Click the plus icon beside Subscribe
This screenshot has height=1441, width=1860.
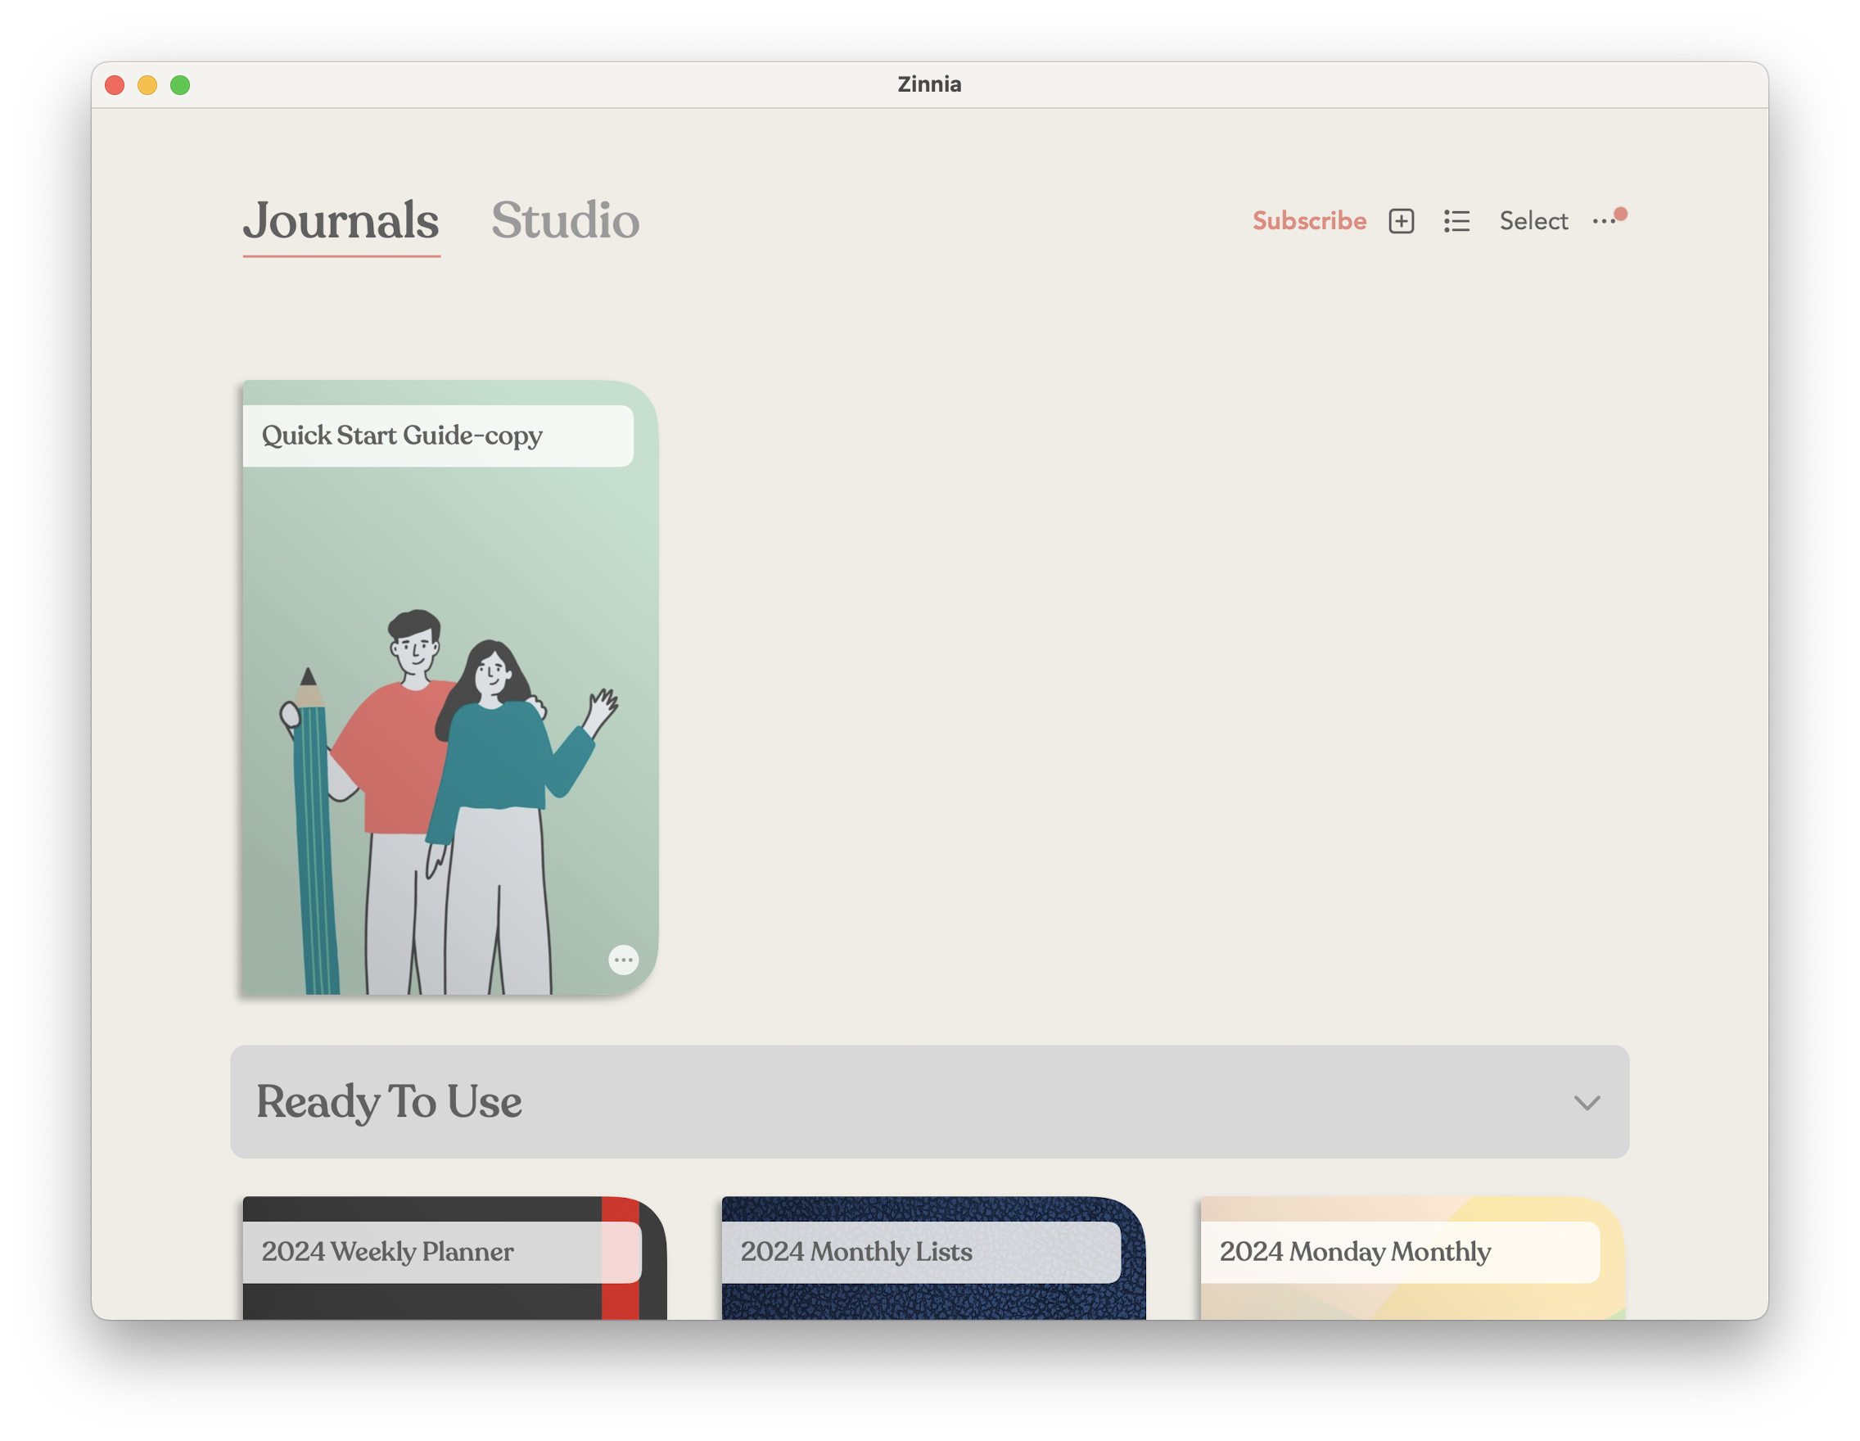(1400, 220)
